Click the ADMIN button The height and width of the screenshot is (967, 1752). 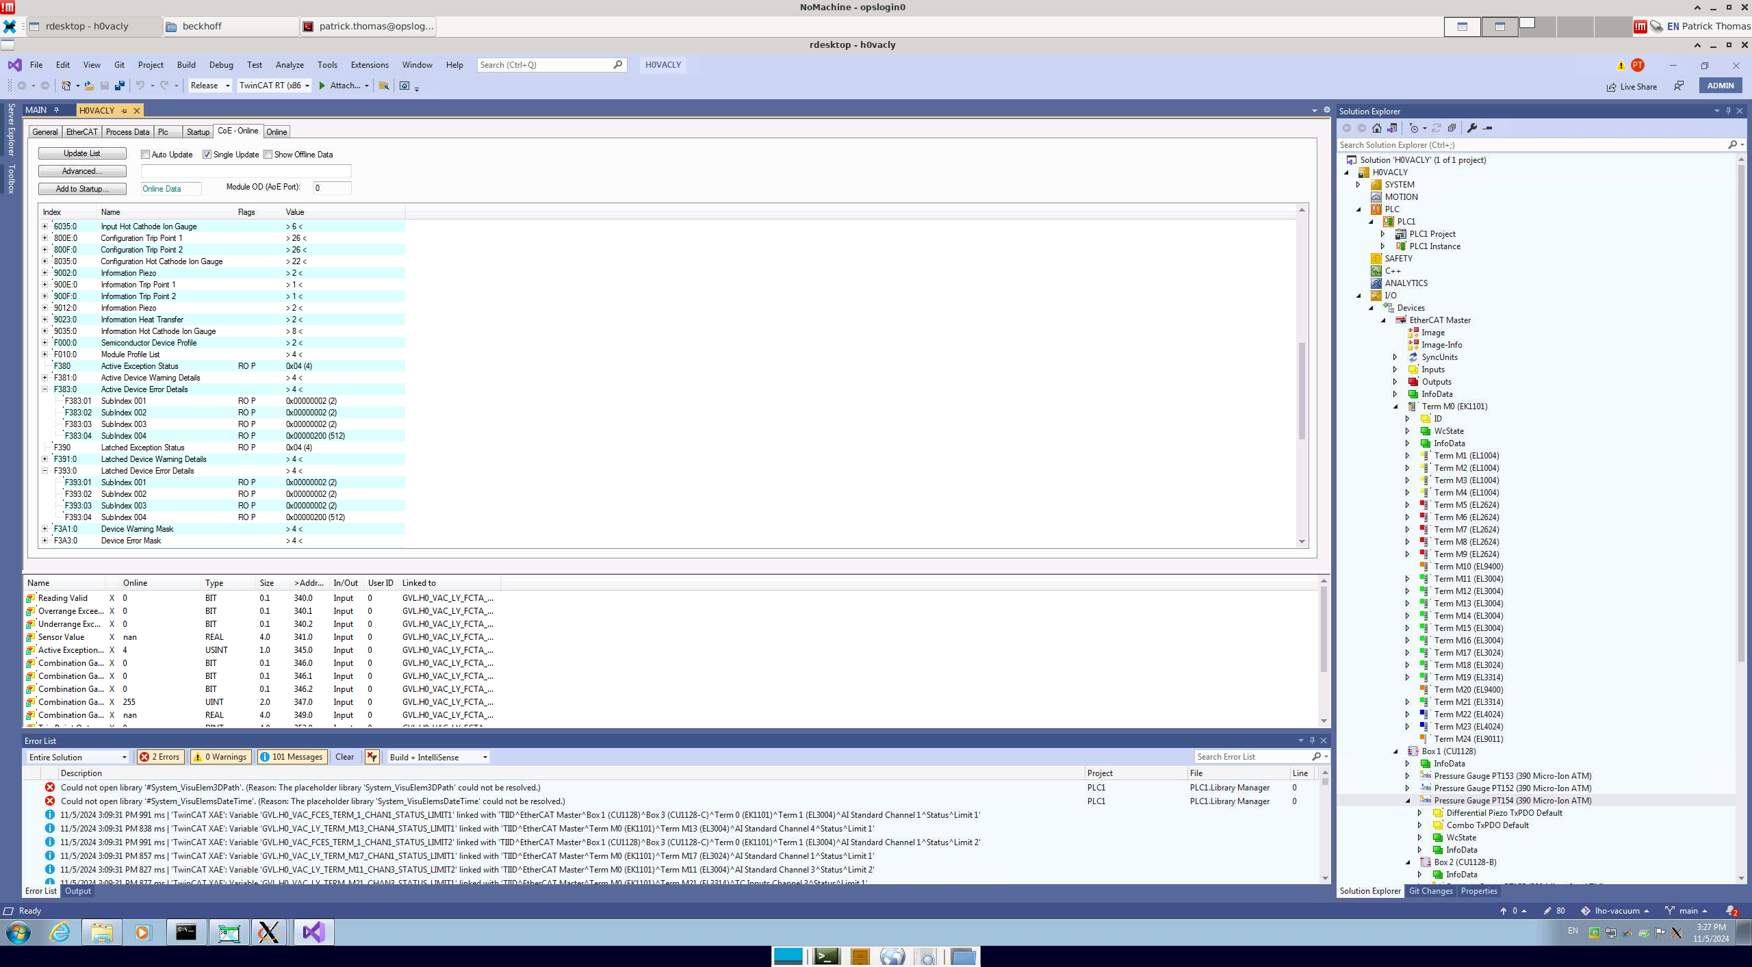point(1721,86)
